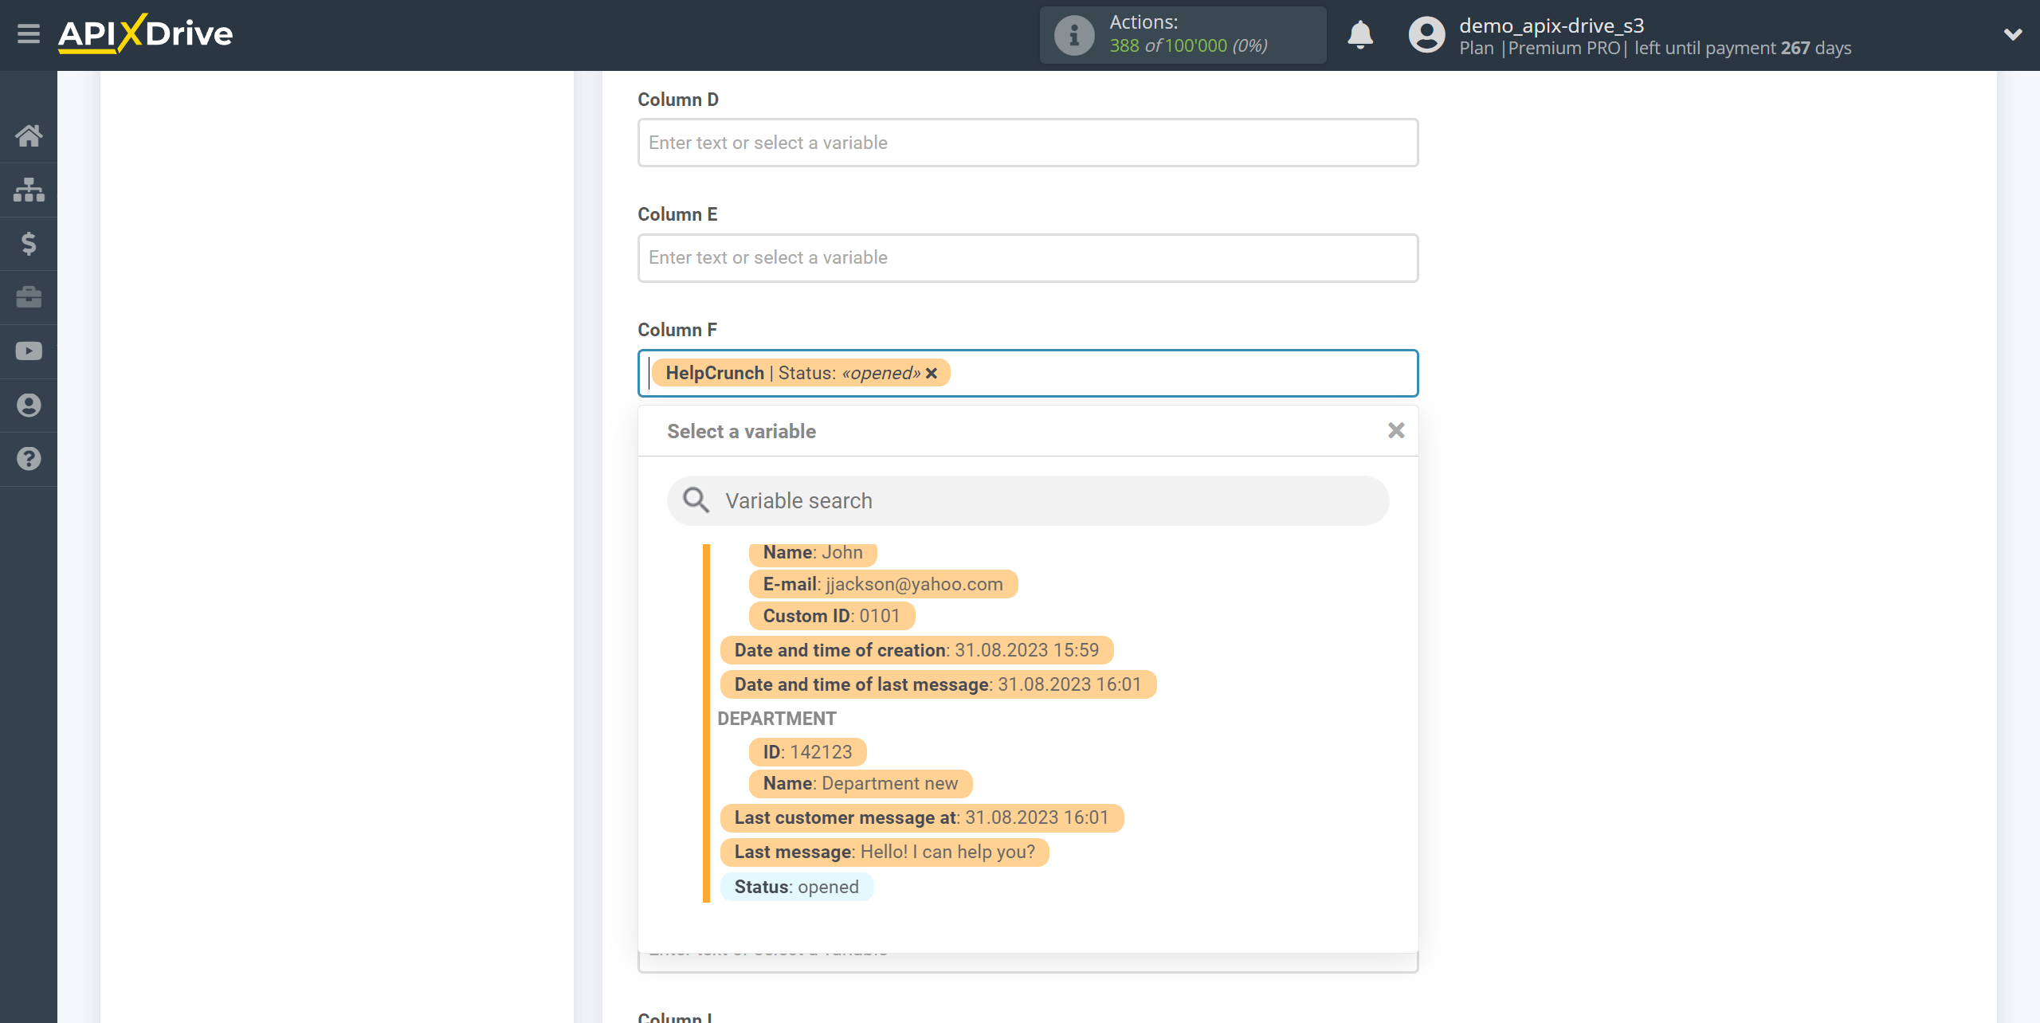
Task: Click the Select a variable title
Action: 741,431
